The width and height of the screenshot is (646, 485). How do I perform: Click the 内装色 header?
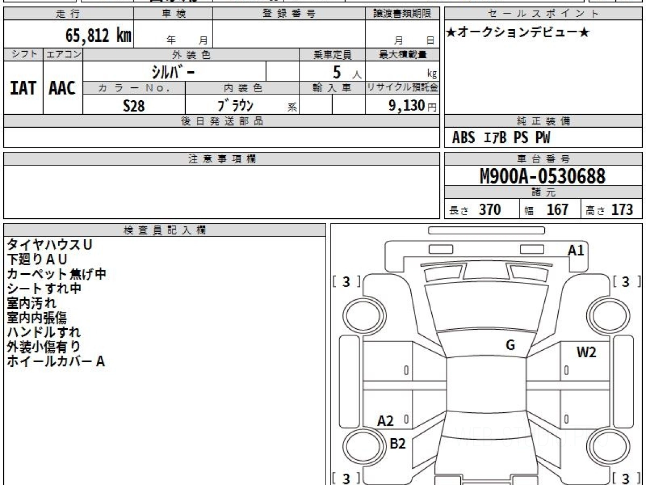click(x=243, y=88)
